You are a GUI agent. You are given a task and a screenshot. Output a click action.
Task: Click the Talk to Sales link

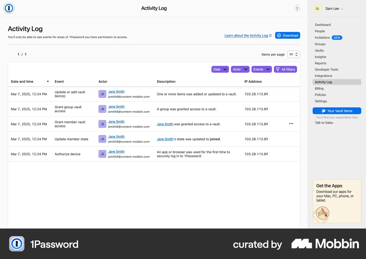(x=324, y=123)
